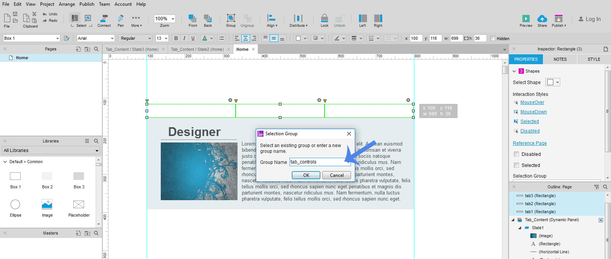Toggle bold text formatting
The width and height of the screenshot is (611, 259).
point(176,38)
